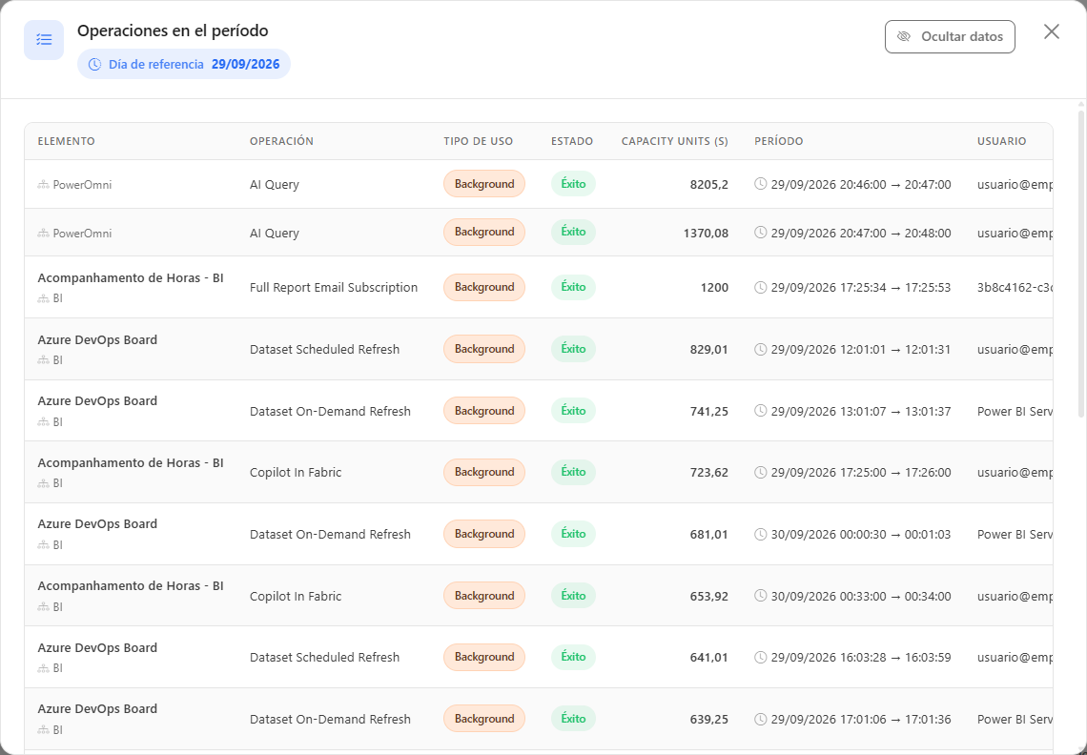
Task: Select the Full Report Email Subscription operation
Action: tap(334, 287)
